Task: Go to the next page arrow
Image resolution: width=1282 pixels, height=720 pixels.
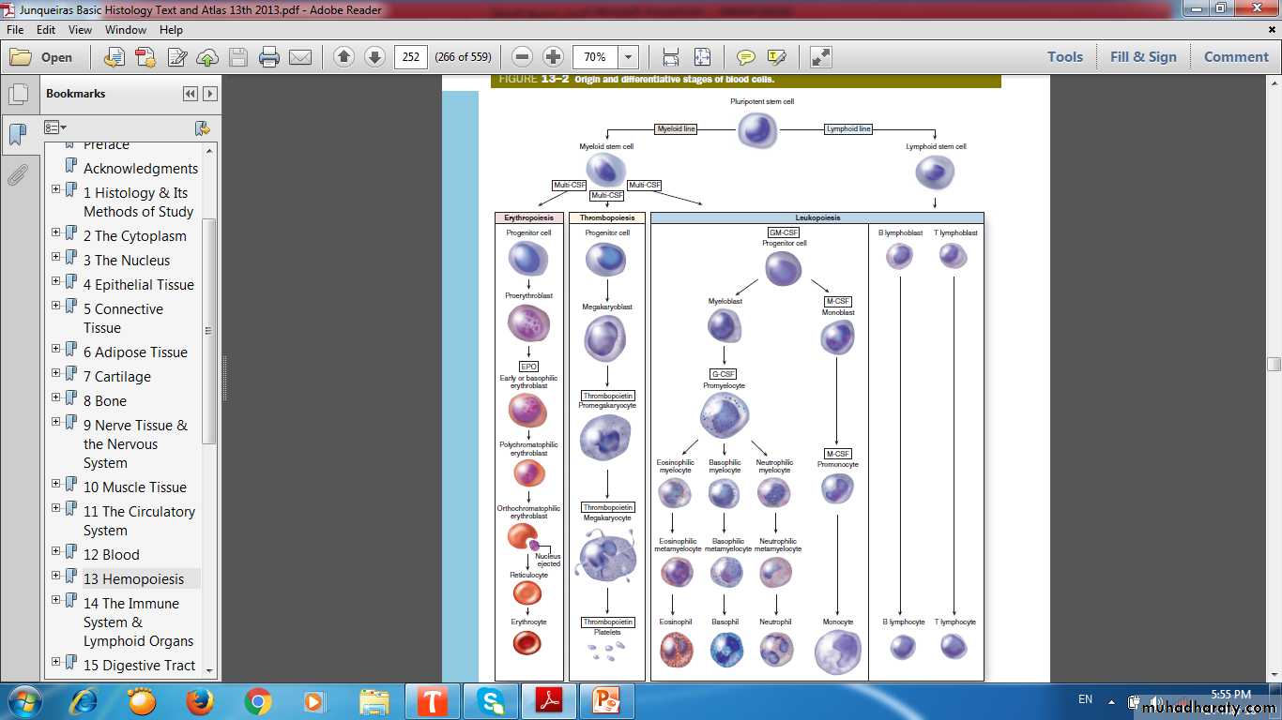Action: click(374, 57)
